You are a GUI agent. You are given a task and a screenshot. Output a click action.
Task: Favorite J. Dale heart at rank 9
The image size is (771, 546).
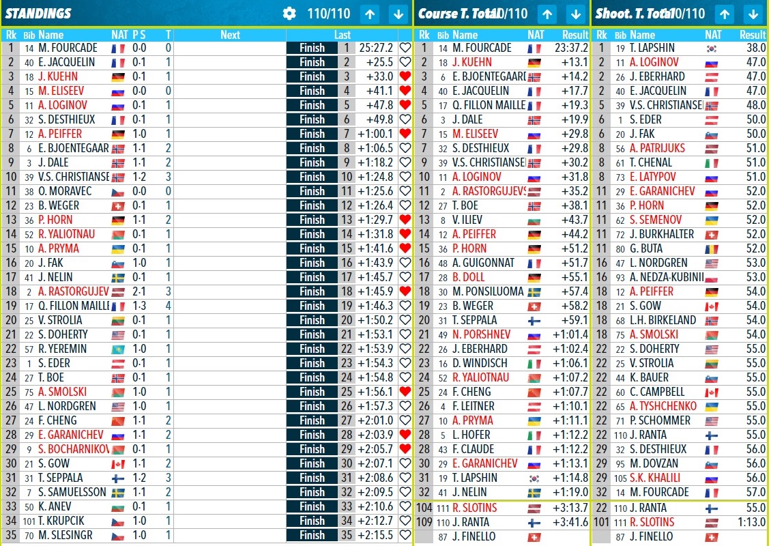[x=405, y=162]
